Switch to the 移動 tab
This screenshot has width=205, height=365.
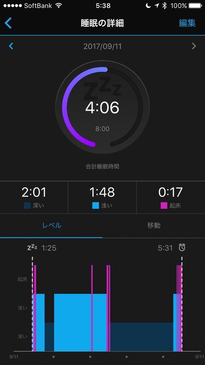pyautogui.click(x=154, y=225)
